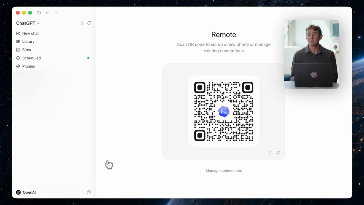Minimize the window with yellow button

tap(24, 13)
